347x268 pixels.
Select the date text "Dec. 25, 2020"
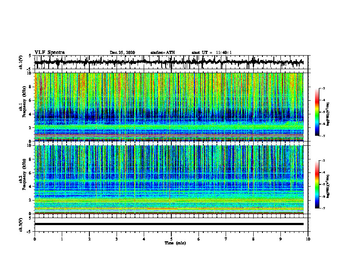pos(122,53)
